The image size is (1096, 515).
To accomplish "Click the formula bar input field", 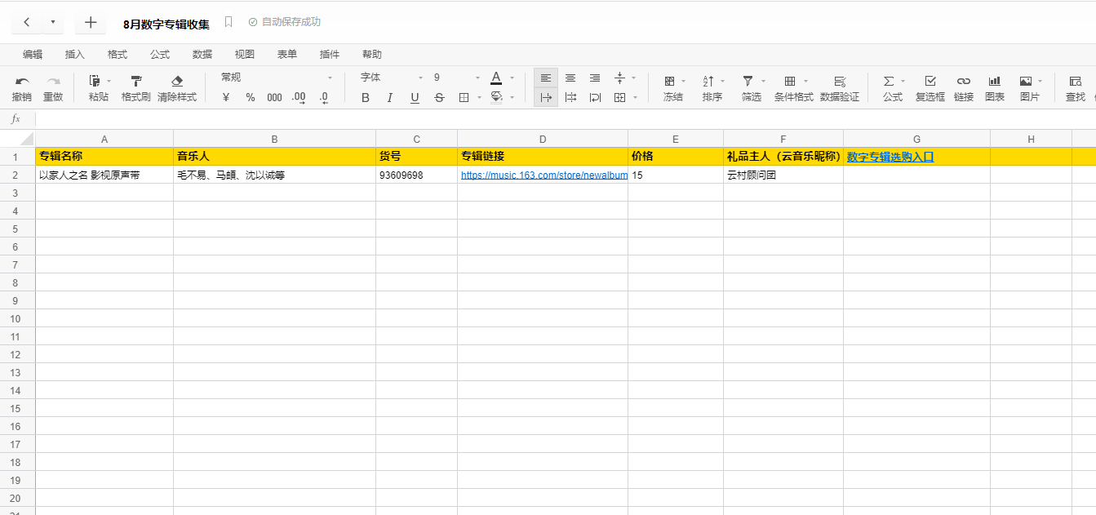I will pos(563,119).
